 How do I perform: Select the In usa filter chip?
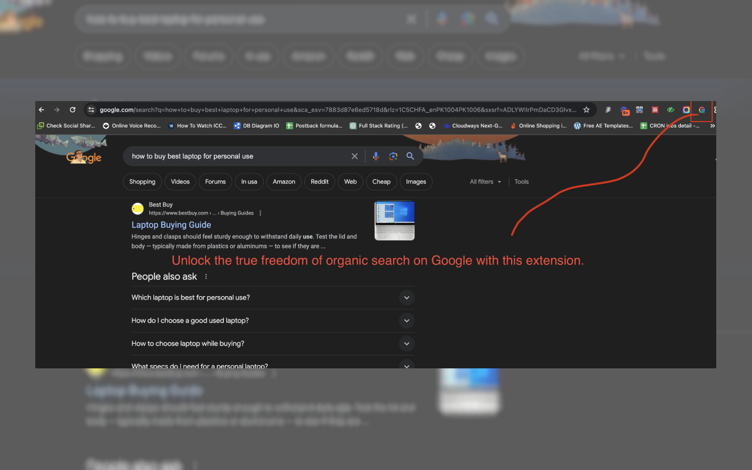(x=249, y=182)
